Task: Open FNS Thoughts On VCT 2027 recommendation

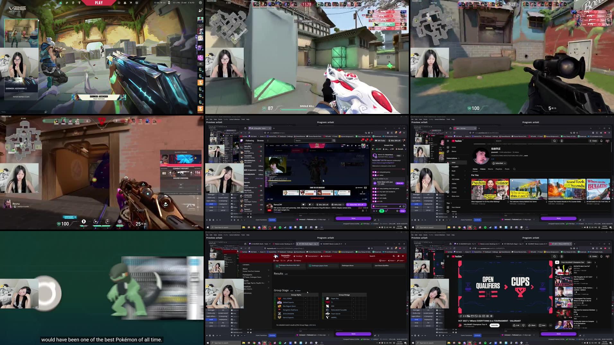Action: [x=575, y=281]
